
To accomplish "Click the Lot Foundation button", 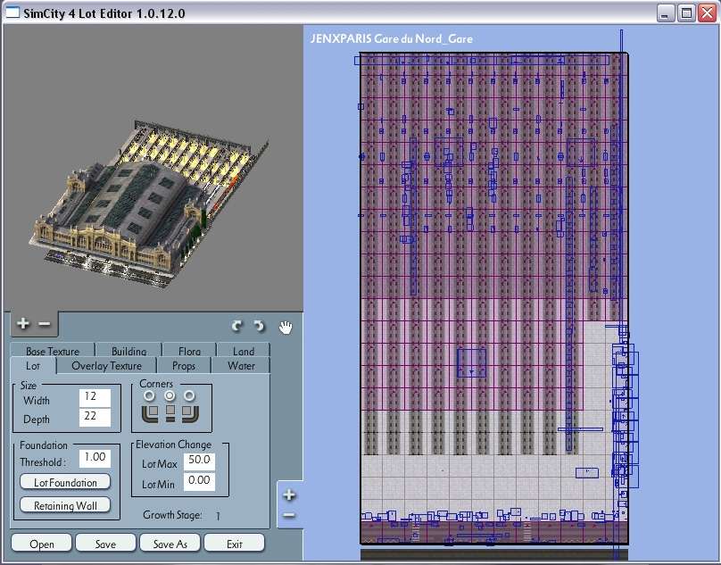I will tap(65, 482).
